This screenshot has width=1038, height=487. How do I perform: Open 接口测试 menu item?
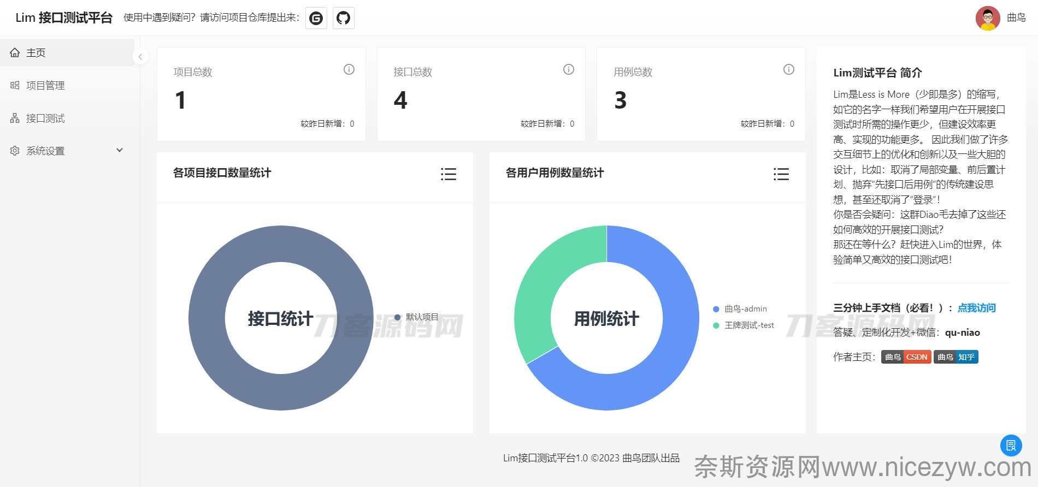[67, 118]
